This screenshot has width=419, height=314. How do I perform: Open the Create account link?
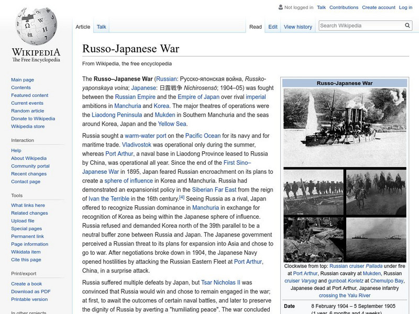point(378,7)
